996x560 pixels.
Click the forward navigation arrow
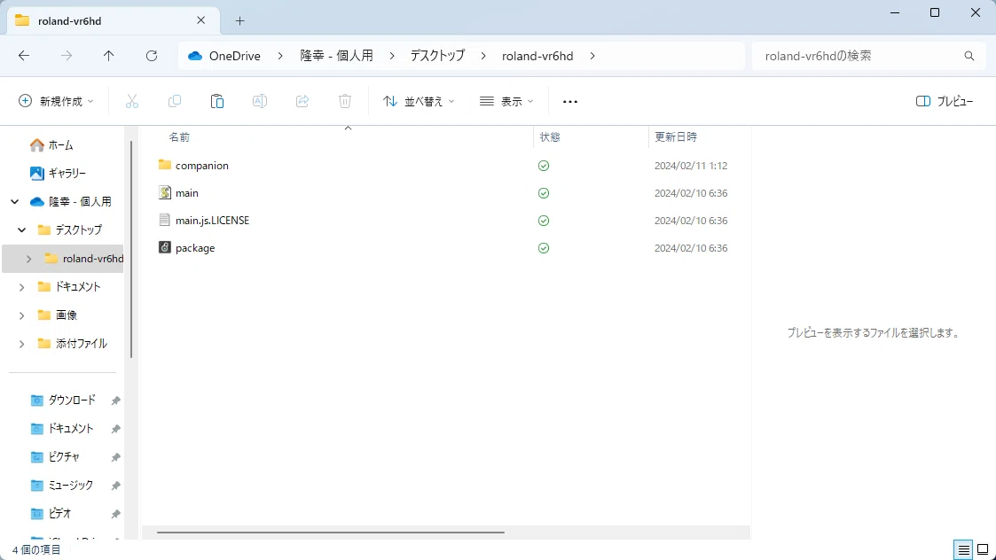67,56
